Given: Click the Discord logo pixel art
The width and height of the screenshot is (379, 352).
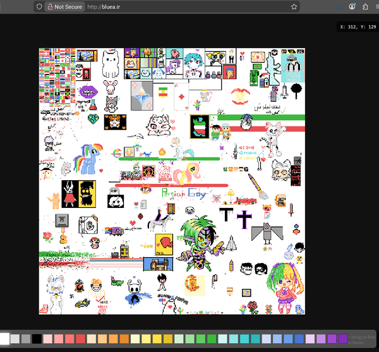Looking at the screenshot, I should (x=116, y=201).
